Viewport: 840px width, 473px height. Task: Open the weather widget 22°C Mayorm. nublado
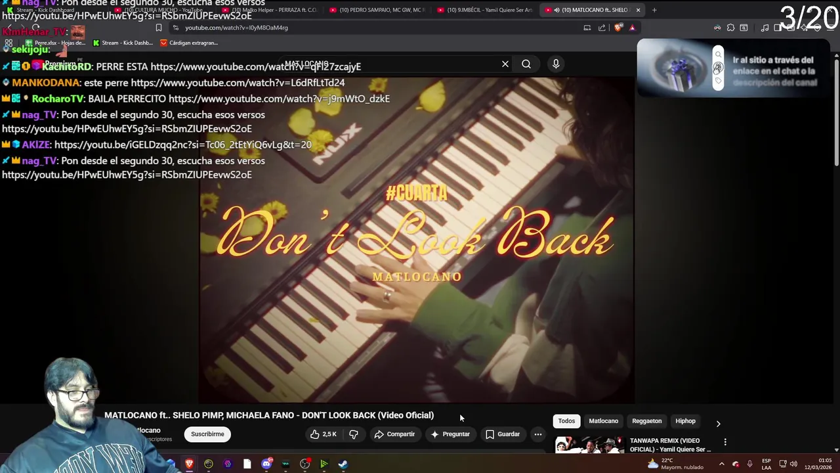(x=675, y=464)
